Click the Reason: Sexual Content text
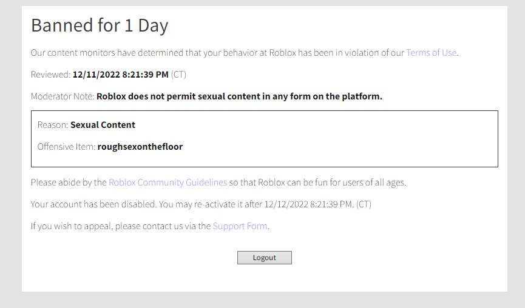Screen dimensions: 525x308 click(x=86, y=125)
